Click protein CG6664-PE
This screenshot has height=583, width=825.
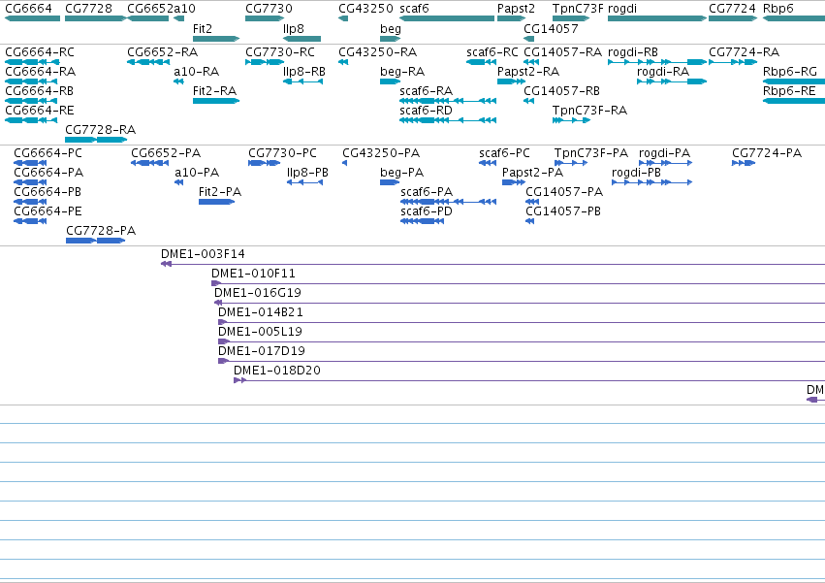[48, 211]
